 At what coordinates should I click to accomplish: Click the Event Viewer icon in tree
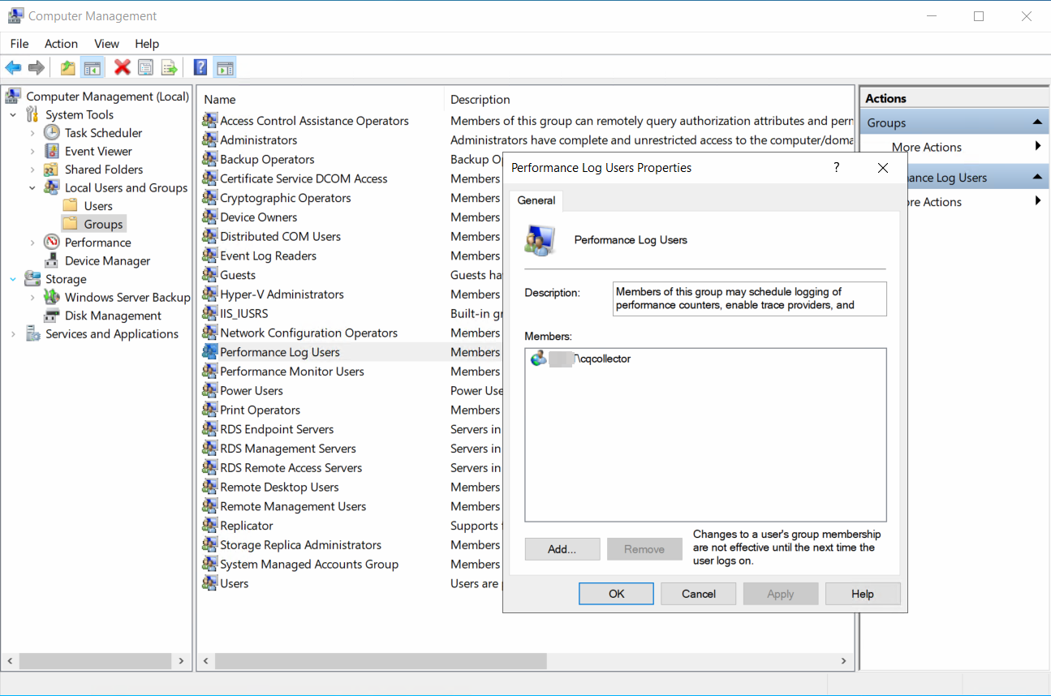52,151
